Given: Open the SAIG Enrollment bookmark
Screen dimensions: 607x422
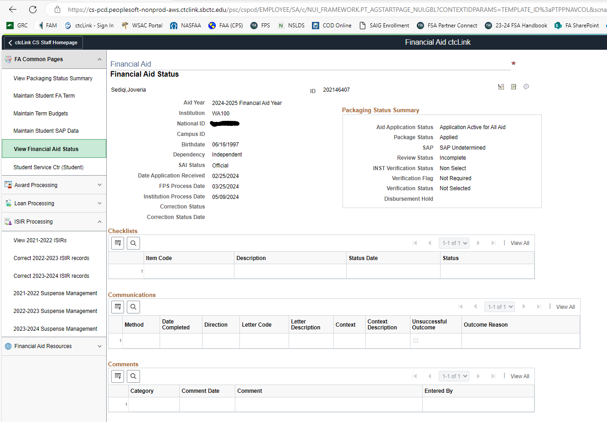Looking at the screenshot, I should pyautogui.click(x=384, y=26).
